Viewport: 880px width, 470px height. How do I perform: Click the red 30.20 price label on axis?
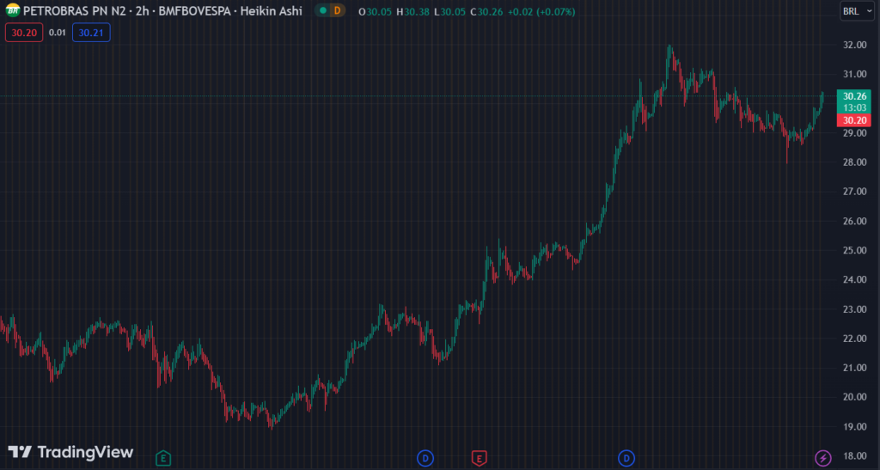[853, 120]
